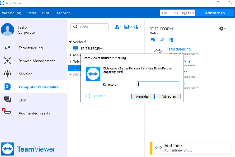The image size is (235, 157).
Task: Open the Fernsteuerung sidebar section
Action: pos(31,48)
